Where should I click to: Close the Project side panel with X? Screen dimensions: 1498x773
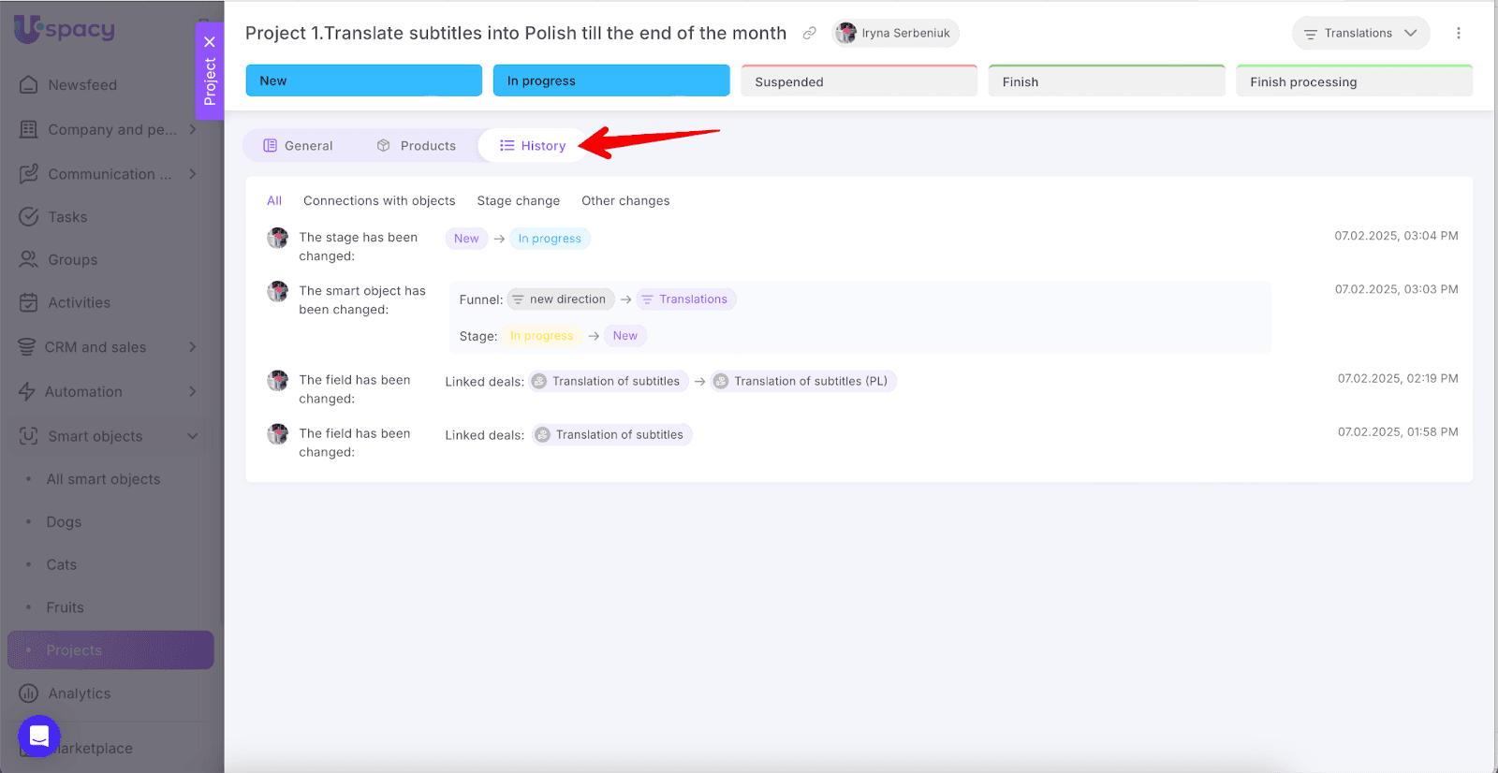(210, 41)
